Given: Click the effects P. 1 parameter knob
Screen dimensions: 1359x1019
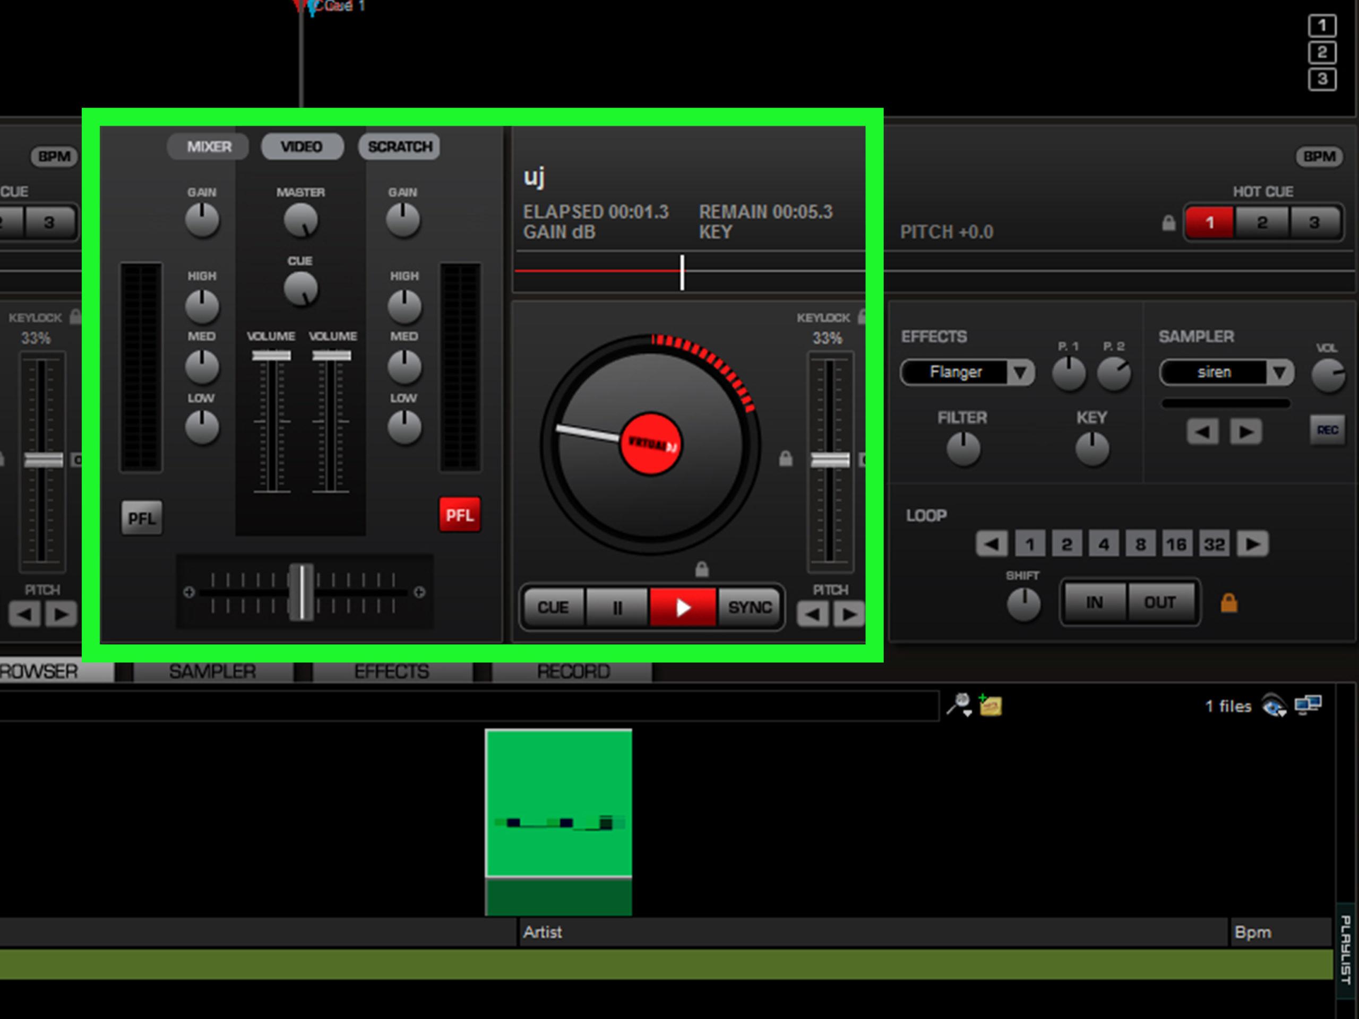Looking at the screenshot, I should pos(1069,374).
